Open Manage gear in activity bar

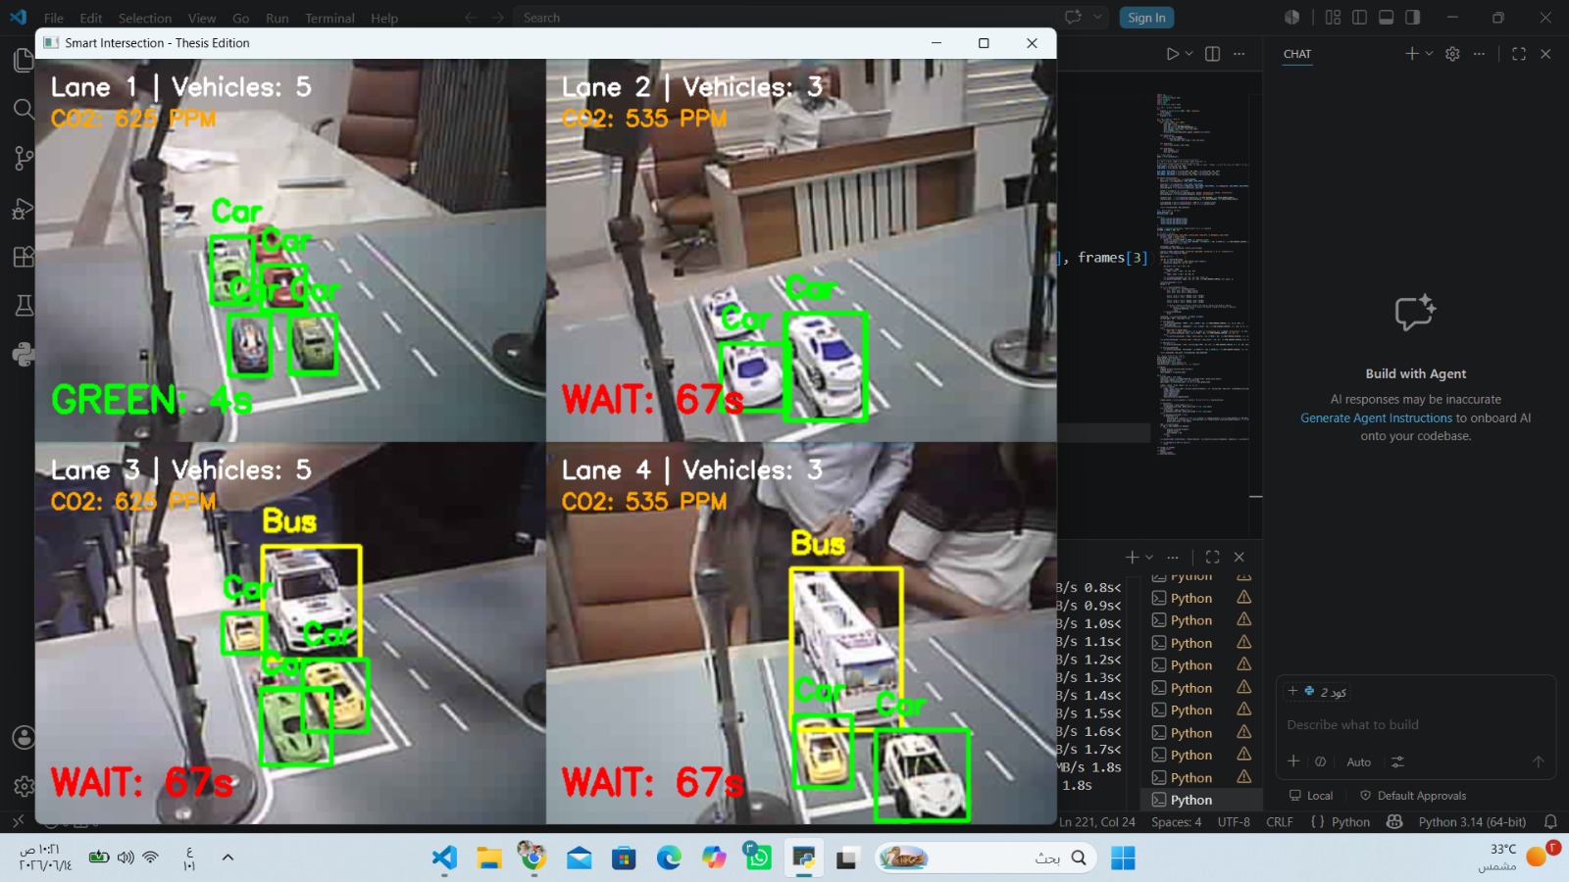point(24,786)
